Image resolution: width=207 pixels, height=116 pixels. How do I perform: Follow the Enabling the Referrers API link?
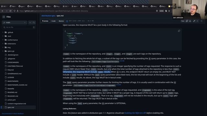click(135, 113)
